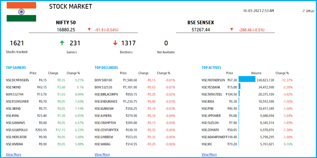The width and height of the screenshot is (317, 158).
Task: Click the date 16-03-2023 2:53 AM
Action: point(258,11)
